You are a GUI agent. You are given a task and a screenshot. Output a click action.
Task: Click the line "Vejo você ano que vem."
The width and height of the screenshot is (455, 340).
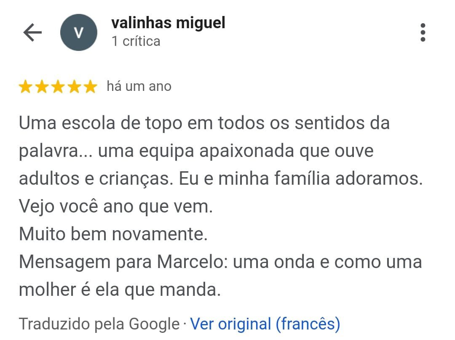[116, 207]
